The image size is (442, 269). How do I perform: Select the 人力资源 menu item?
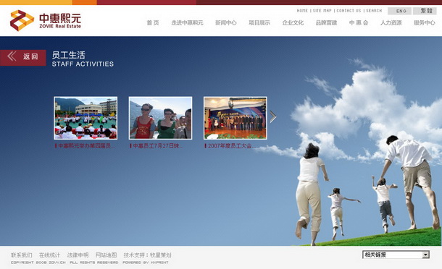click(391, 23)
